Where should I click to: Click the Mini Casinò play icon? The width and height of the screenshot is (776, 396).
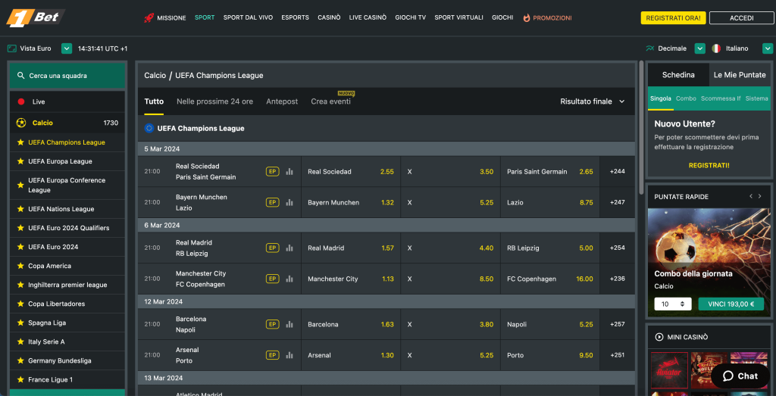coord(659,337)
